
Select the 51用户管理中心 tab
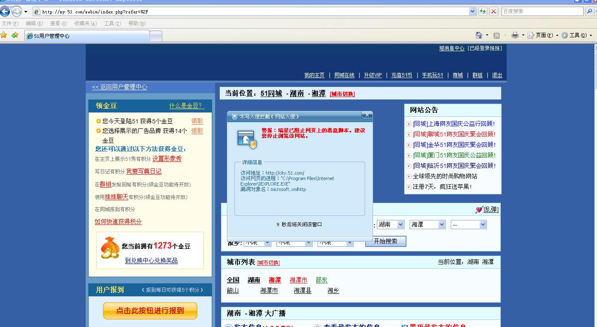point(87,36)
